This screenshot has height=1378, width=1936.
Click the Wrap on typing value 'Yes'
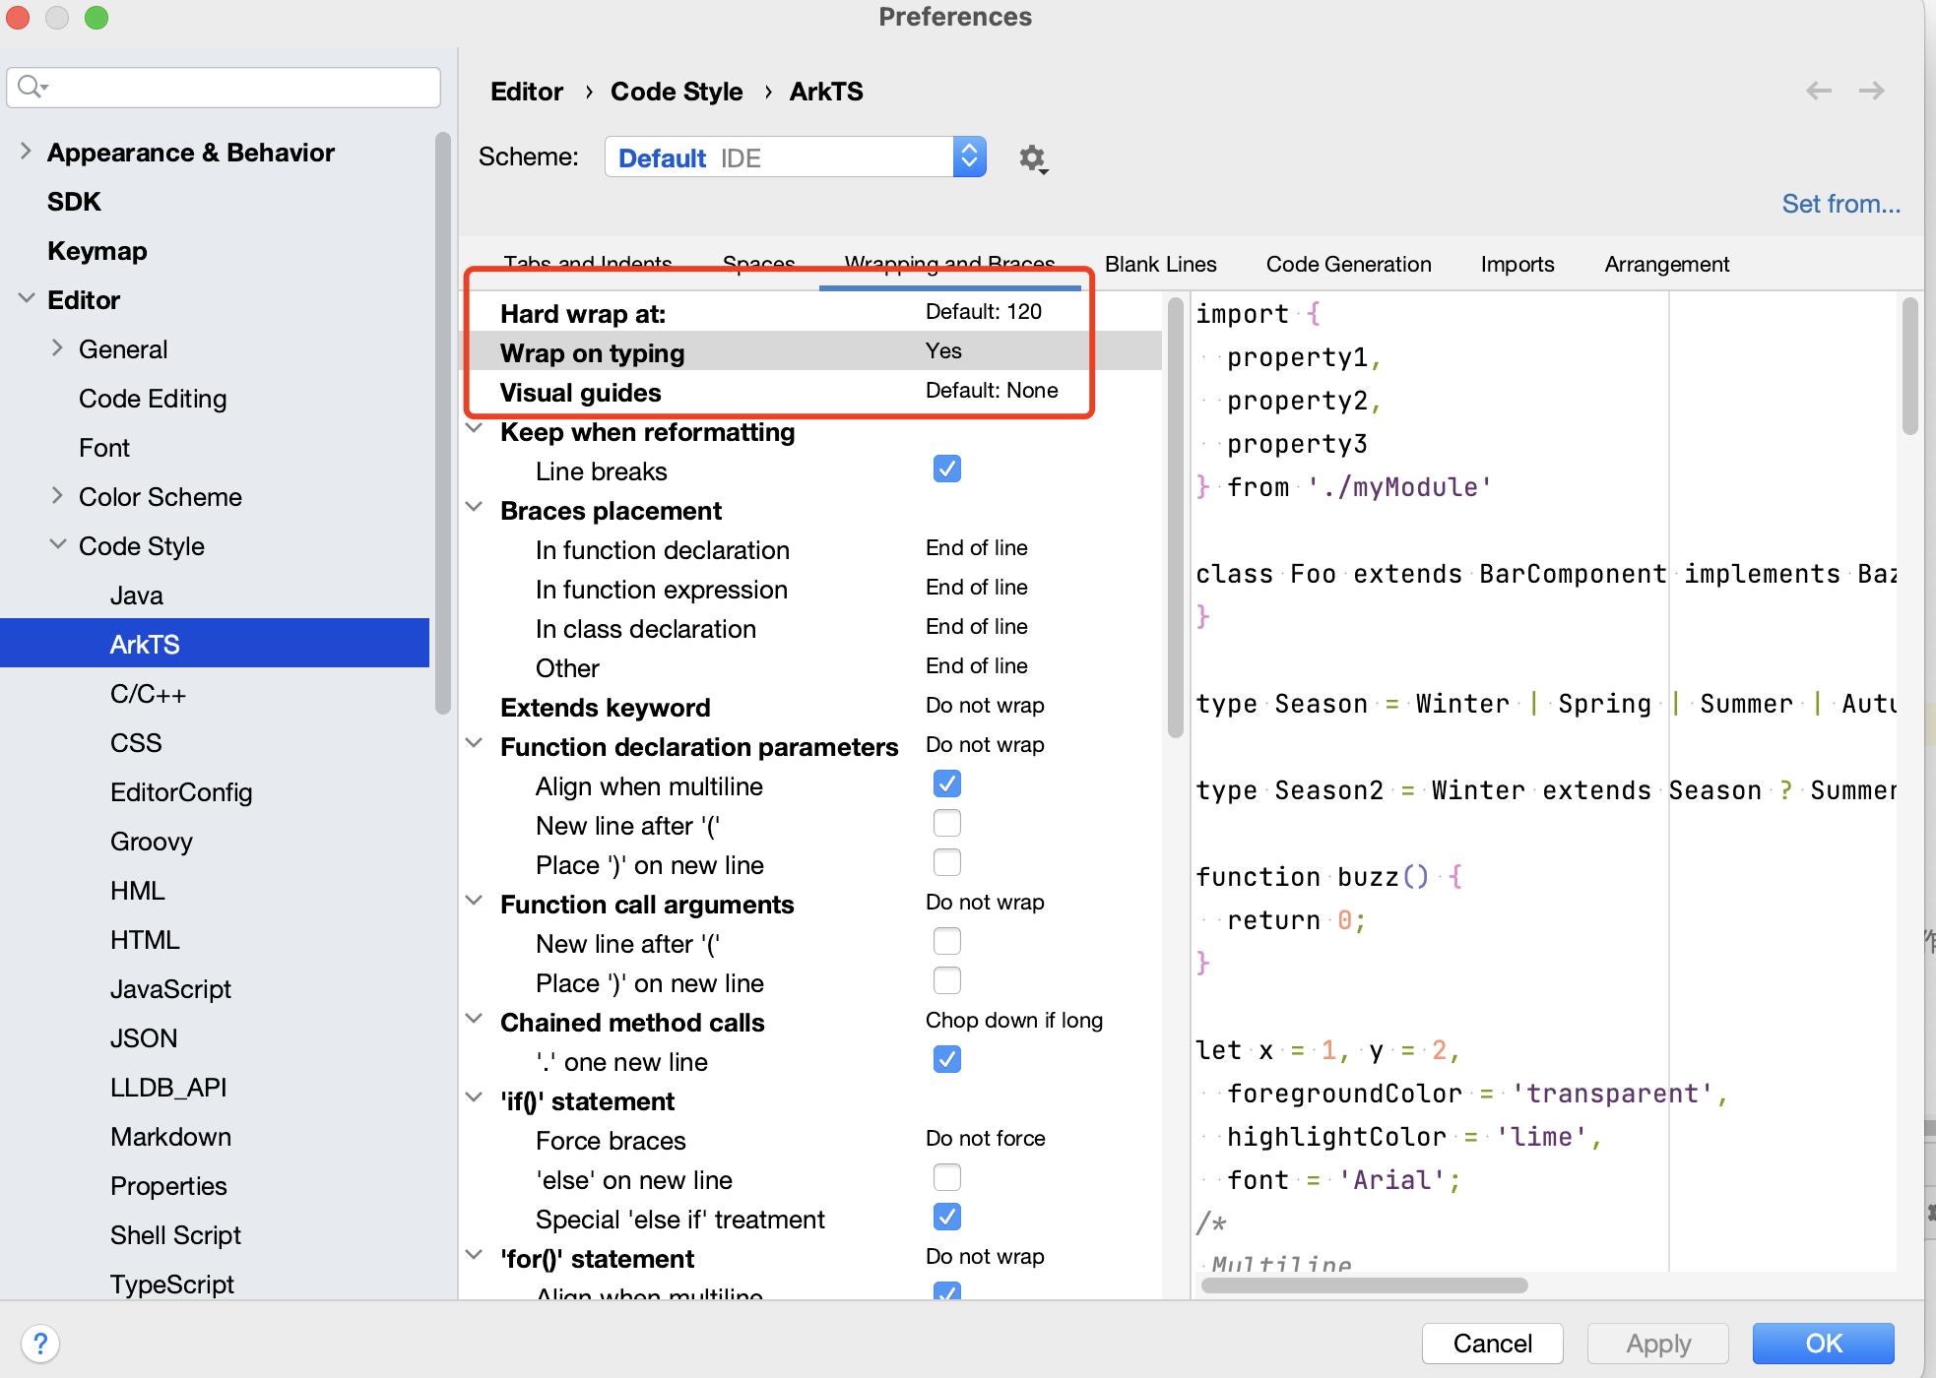[x=943, y=350]
